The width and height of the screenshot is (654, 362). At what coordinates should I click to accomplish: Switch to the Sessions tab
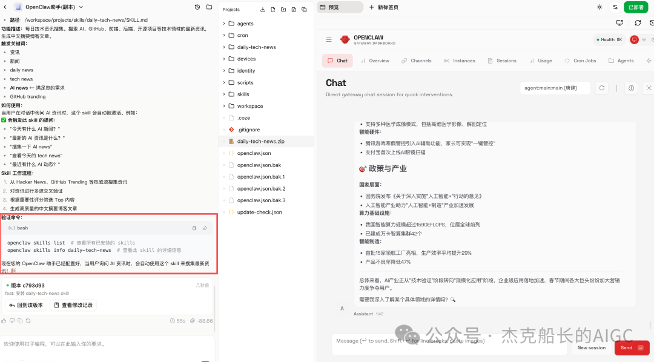click(502, 61)
